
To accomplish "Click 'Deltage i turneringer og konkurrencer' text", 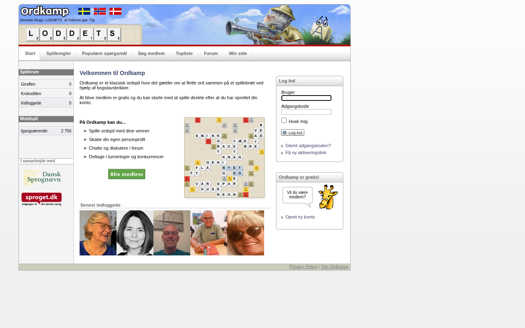I will pos(126,157).
